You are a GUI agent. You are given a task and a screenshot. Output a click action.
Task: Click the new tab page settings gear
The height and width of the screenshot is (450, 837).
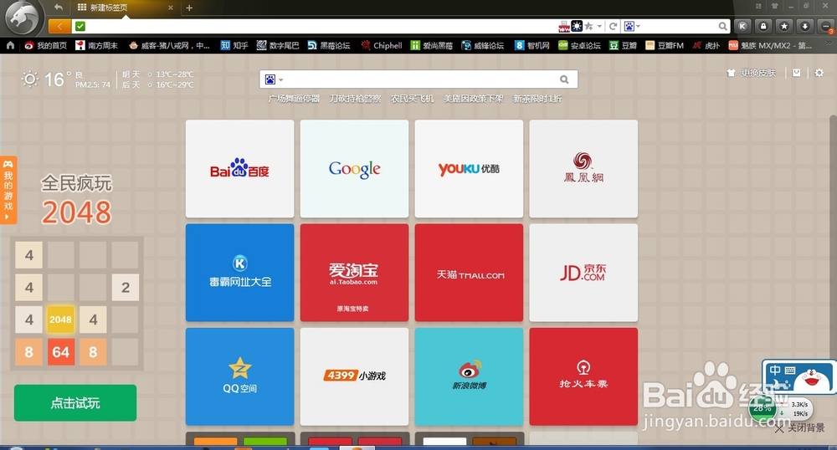tap(819, 73)
